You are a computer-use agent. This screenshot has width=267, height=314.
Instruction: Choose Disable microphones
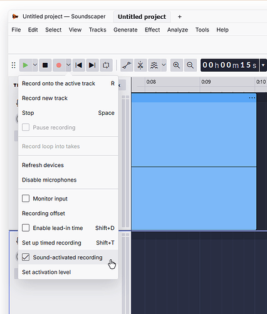point(68,180)
